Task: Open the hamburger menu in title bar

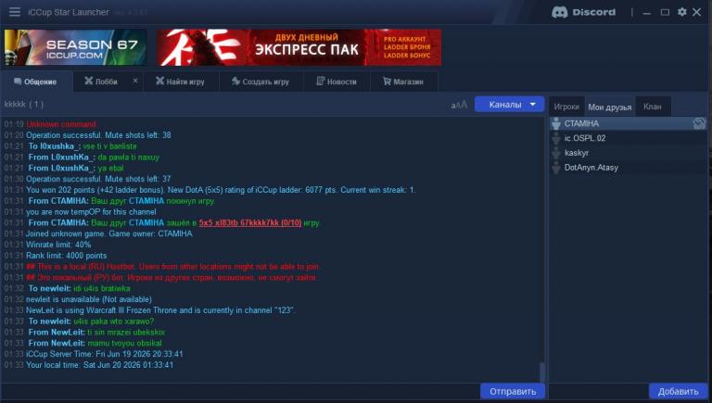Action: click(15, 12)
